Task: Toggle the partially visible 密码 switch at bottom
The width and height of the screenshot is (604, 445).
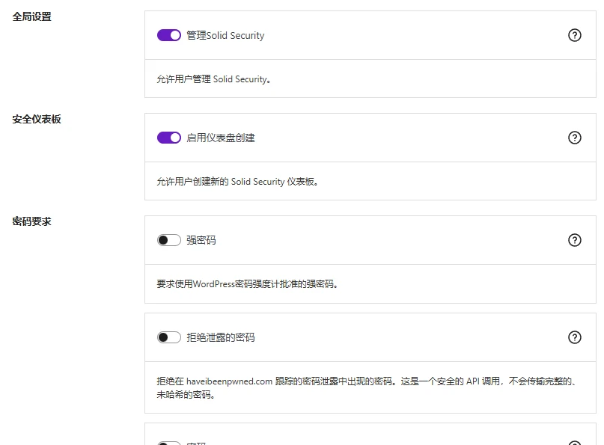Action: coord(169,441)
